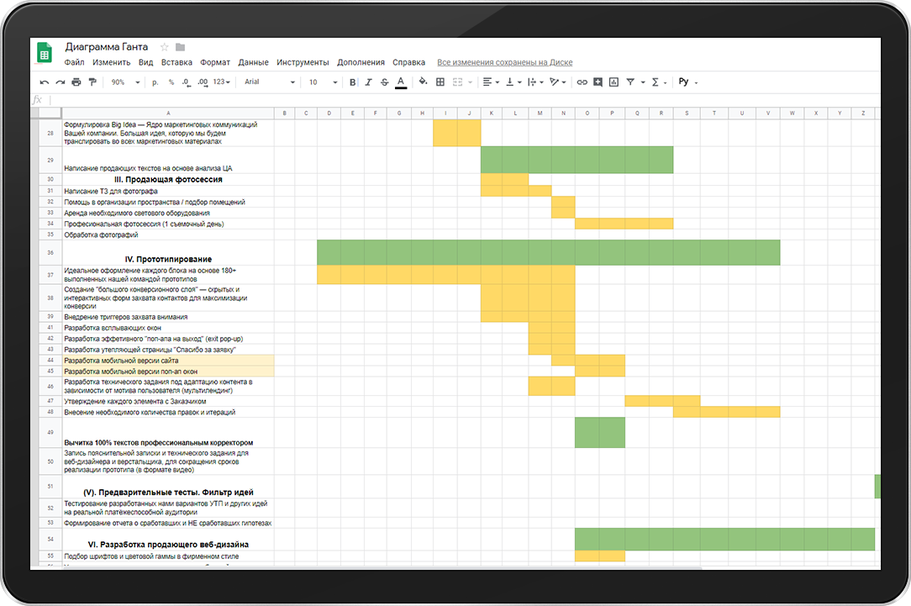Open the cell borders tool
This screenshot has height=606, width=911.
click(440, 82)
